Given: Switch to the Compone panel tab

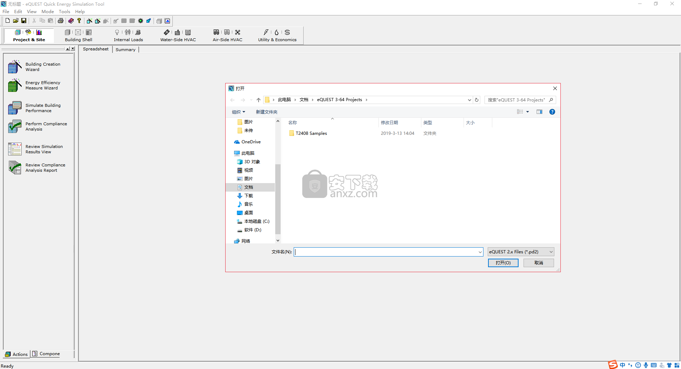Looking at the screenshot, I should click(x=46, y=354).
